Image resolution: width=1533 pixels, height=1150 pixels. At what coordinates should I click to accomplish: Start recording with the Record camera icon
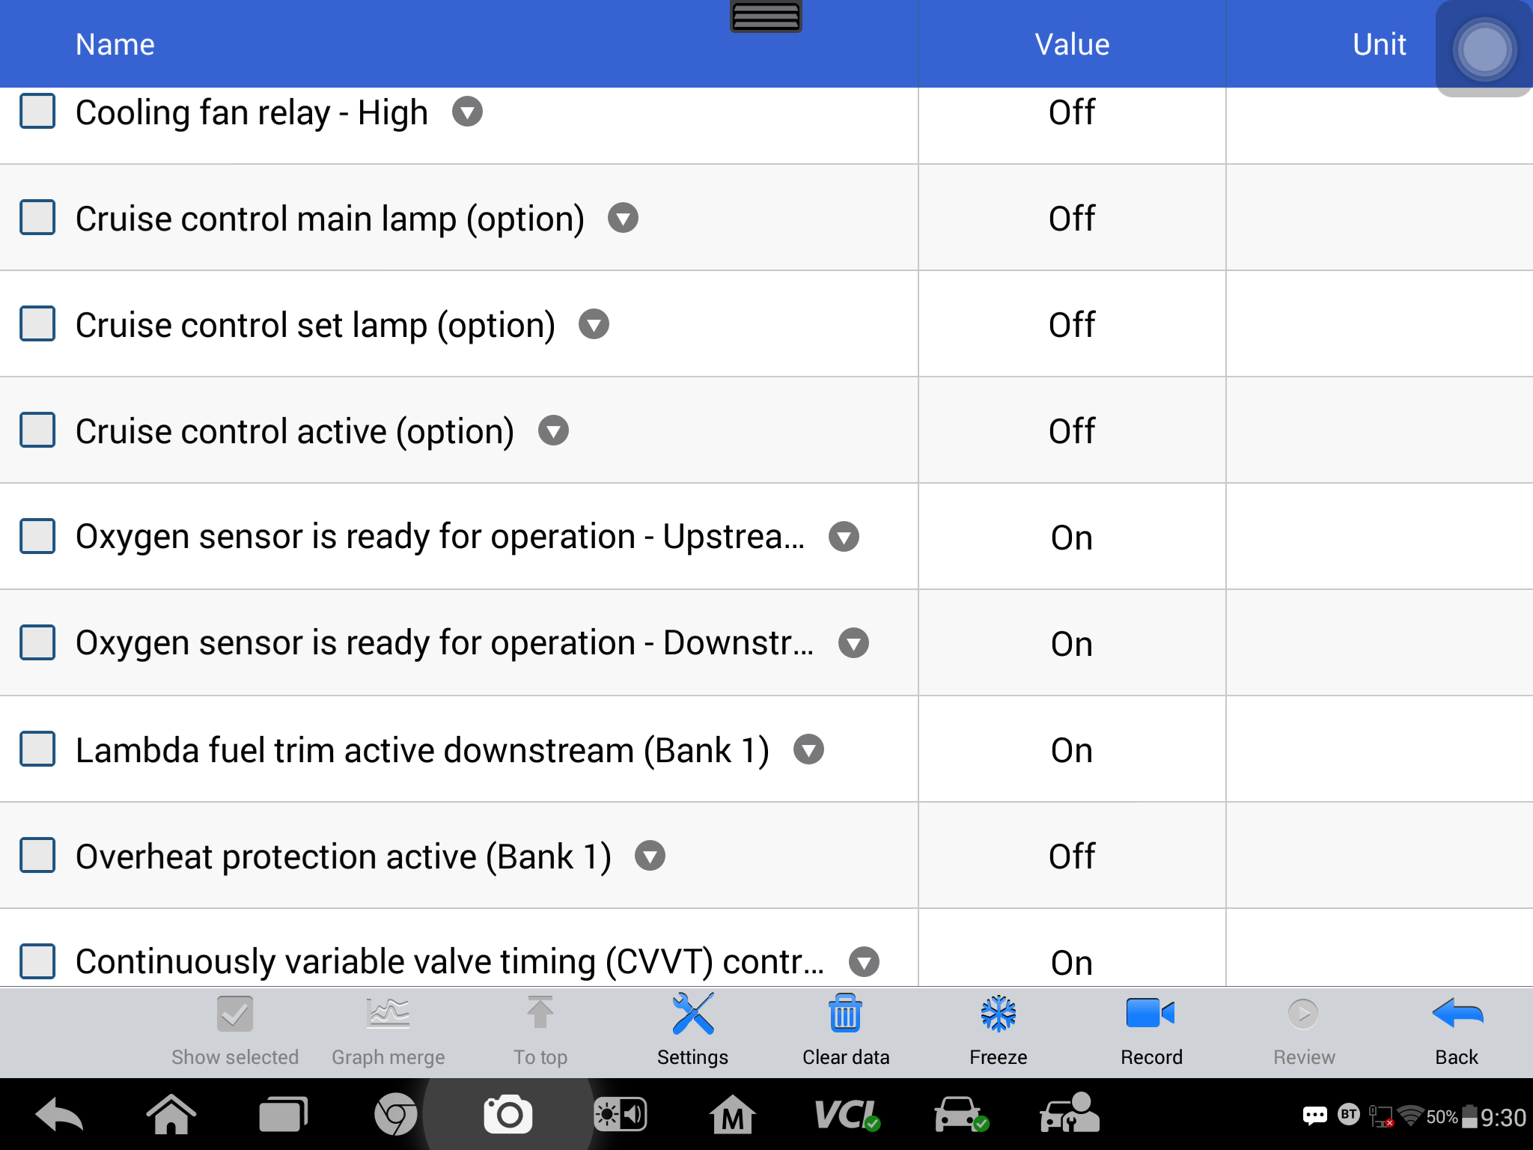(1150, 1014)
